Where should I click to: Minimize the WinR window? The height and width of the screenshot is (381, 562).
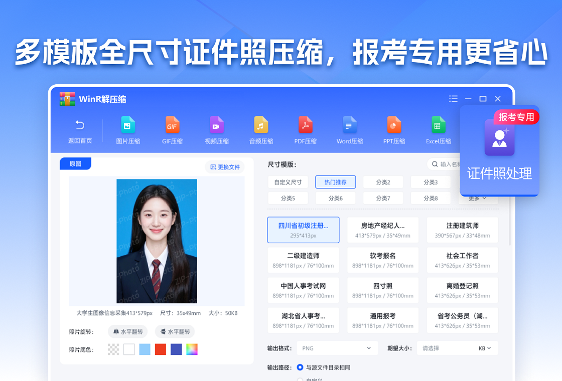(x=468, y=99)
